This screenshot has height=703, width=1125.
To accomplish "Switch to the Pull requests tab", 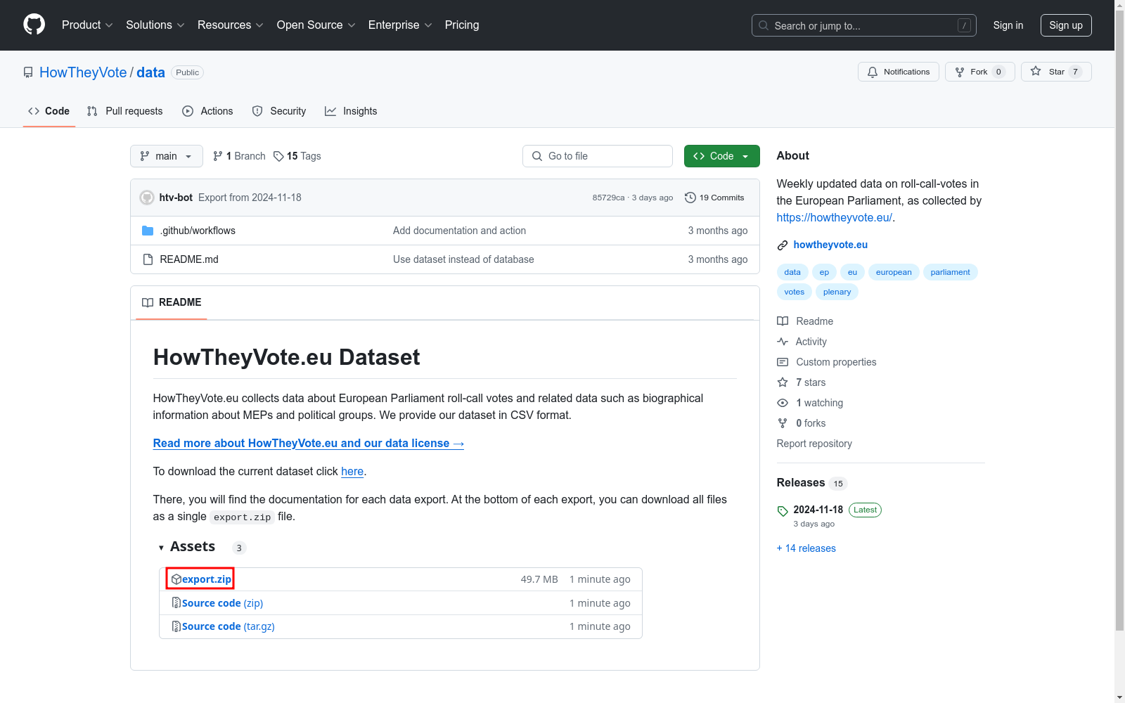I will (125, 111).
